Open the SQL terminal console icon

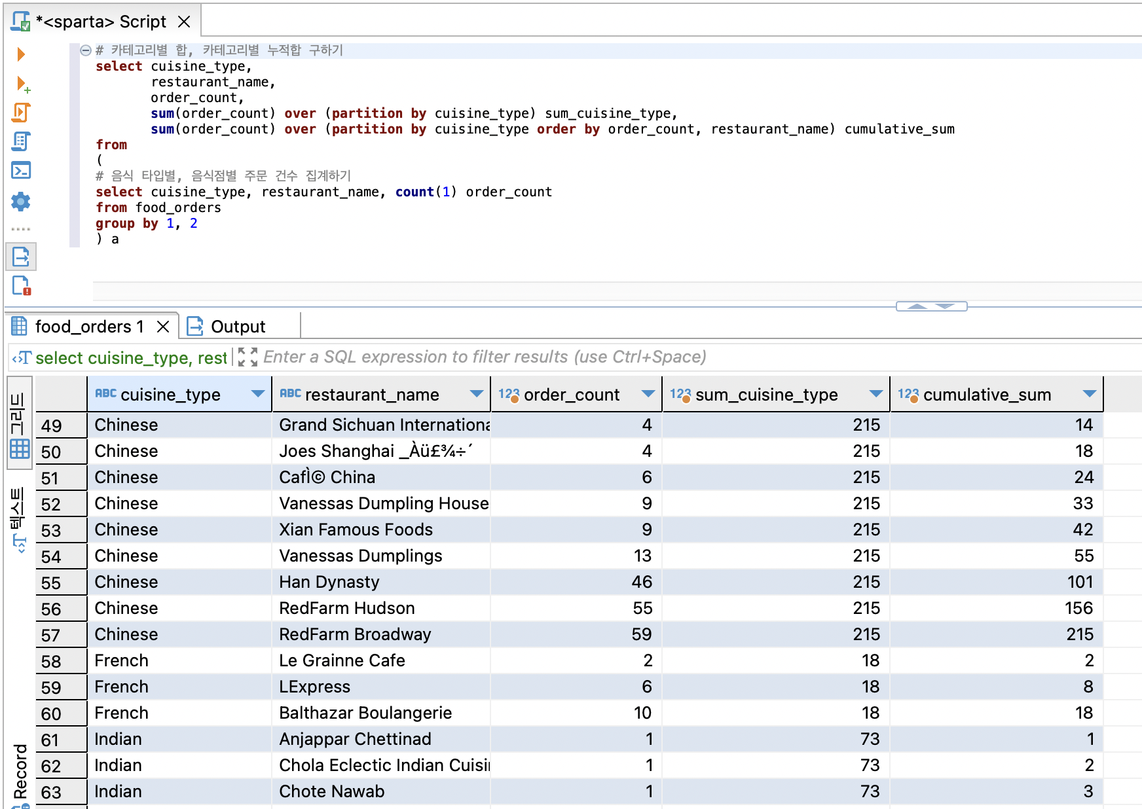click(x=21, y=170)
